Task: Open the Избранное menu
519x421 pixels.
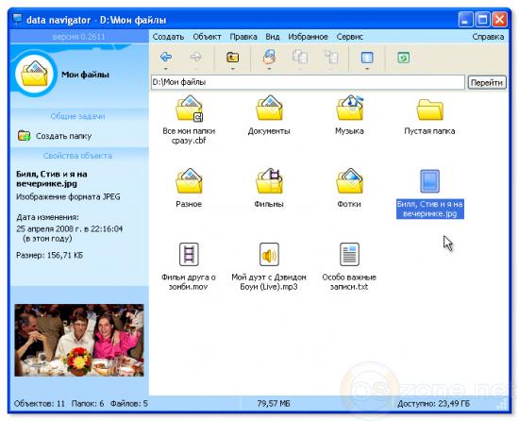Action: point(308,37)
